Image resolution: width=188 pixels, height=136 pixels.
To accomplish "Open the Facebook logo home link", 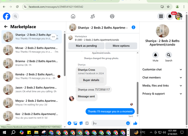I will click(x=6, y=16).
